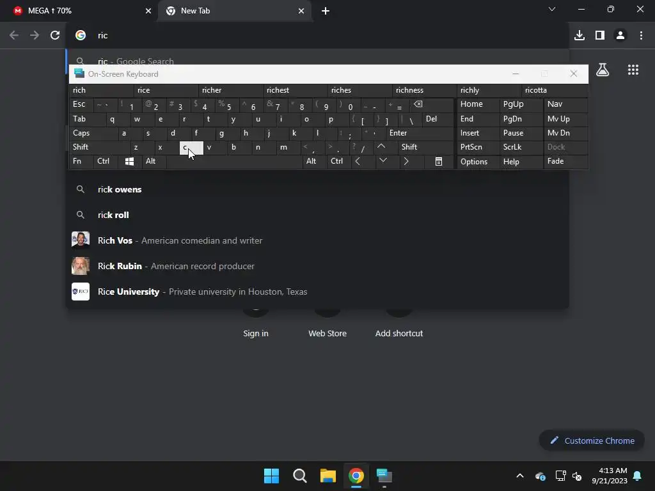This screenshot has height=491, width=655.
Task: Click the Esc key on On-Screen Keyboard
Action: [81, 104]
